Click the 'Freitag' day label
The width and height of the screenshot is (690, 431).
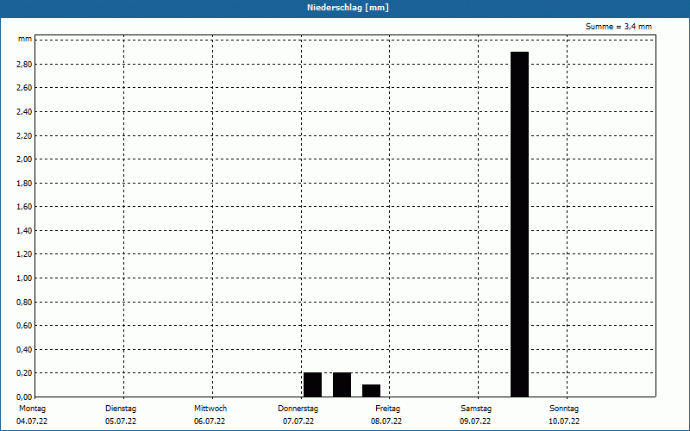tap(387, 409)
